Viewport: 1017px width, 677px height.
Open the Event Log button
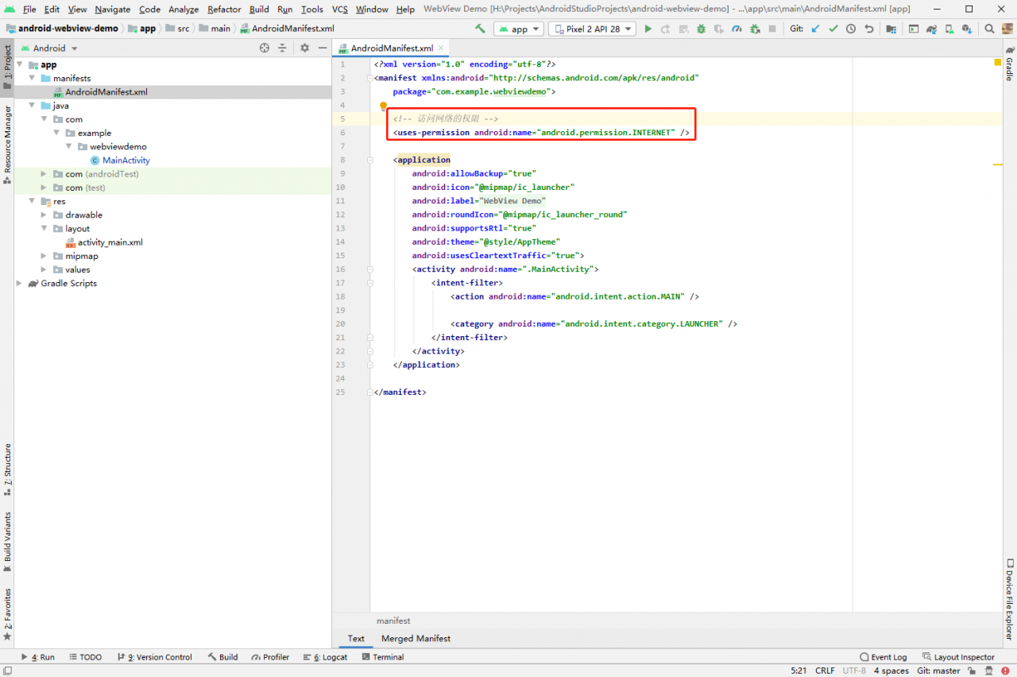pos(884,657)
